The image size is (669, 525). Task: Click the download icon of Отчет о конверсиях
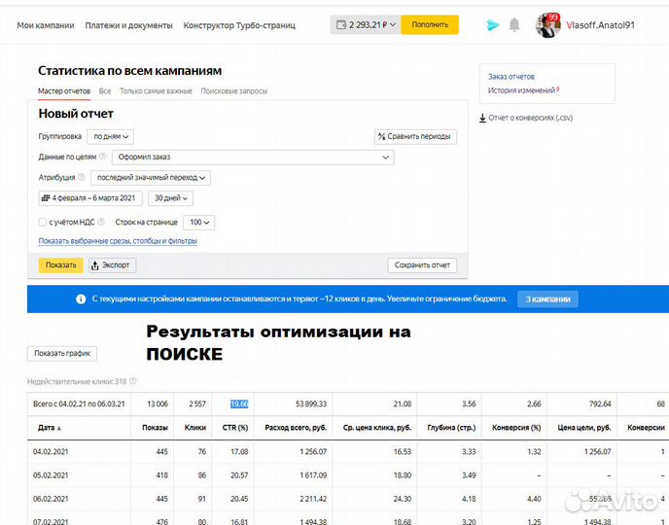pos(482,118)
